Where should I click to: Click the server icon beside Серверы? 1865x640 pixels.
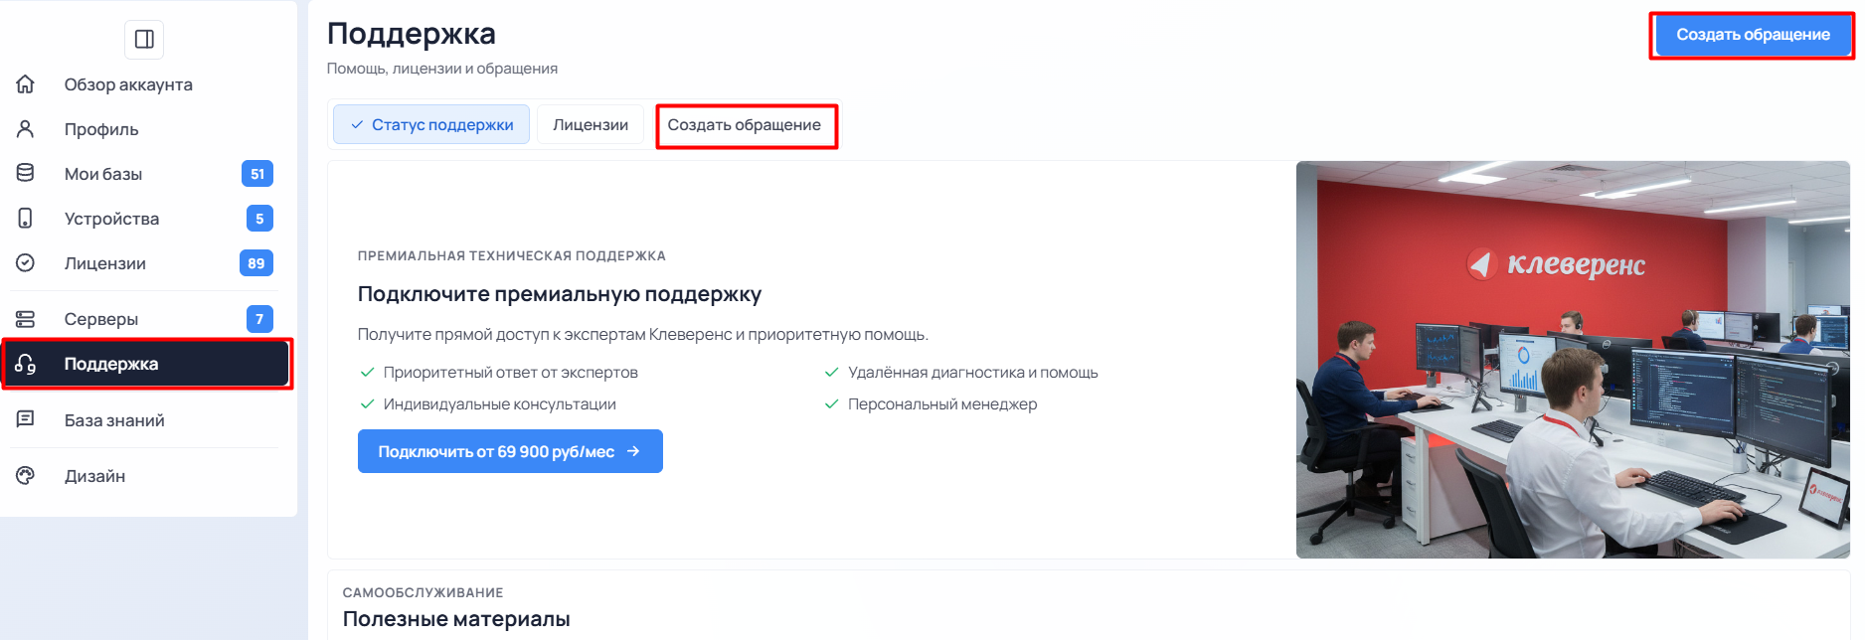(x=26, y=319)
